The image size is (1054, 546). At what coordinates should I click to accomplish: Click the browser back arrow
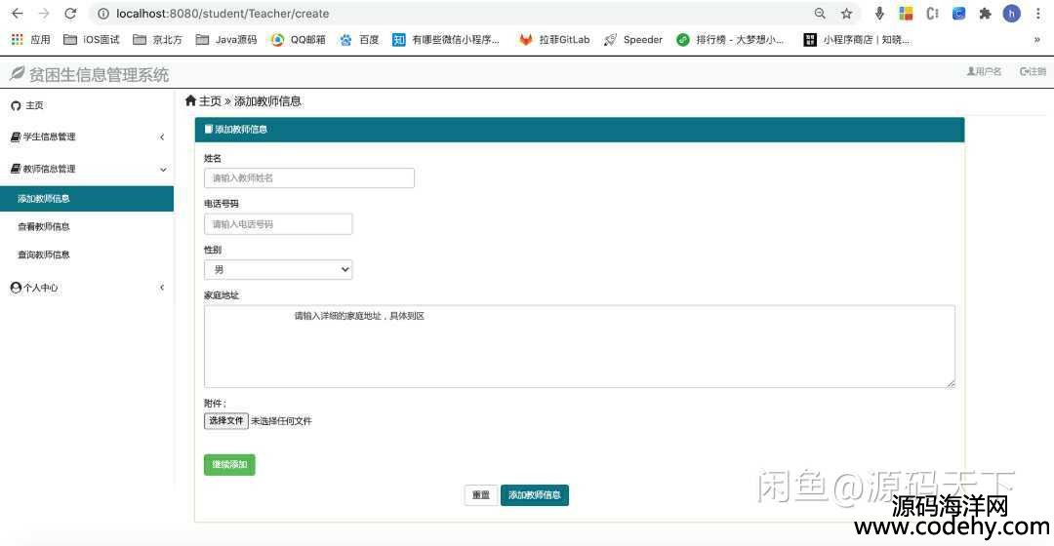point(17,14)
